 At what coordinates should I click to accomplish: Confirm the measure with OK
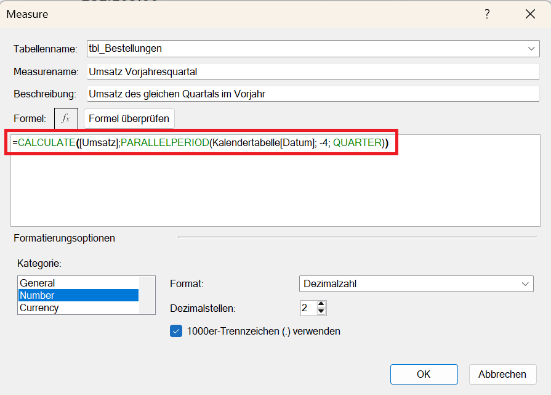click(424, 374)
